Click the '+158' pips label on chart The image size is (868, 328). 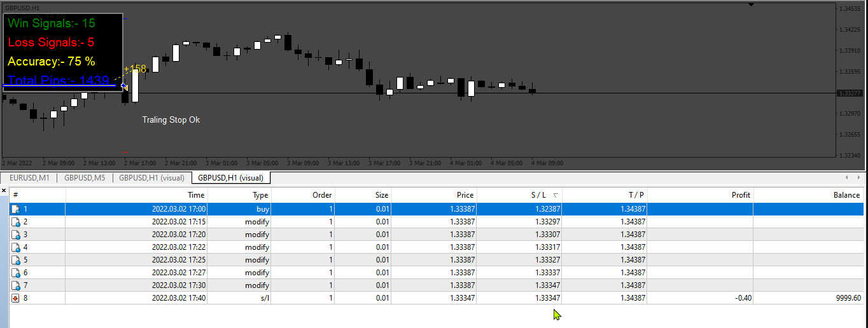[x=135, y=69]
